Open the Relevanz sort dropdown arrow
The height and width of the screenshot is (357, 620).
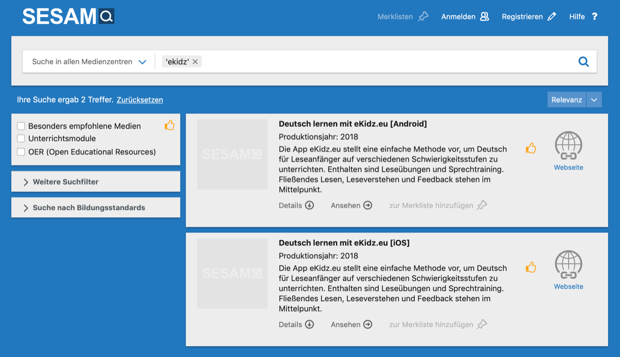point(594,100)
